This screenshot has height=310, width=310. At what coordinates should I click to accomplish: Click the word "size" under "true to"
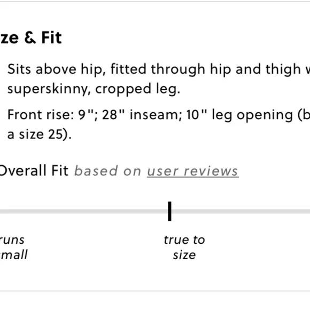coord(184,255)
